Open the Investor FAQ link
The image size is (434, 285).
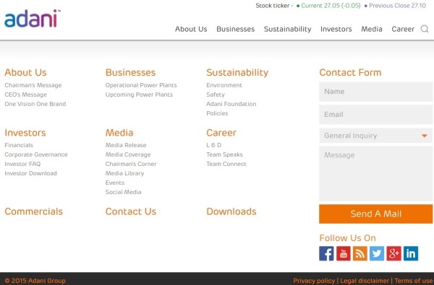(22, 164)
